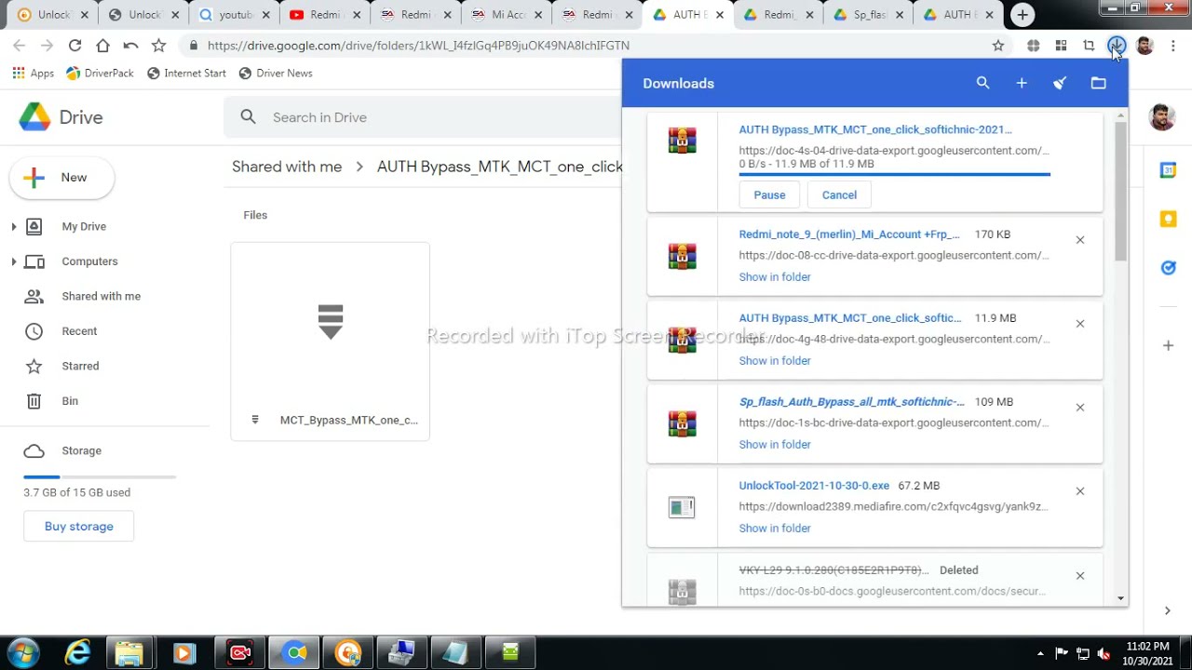1192x670 pixels.
Task: Open My Drive in the sidebar
Action: 84,226
